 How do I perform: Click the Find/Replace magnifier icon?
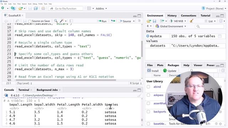click(x=56, y=21)
